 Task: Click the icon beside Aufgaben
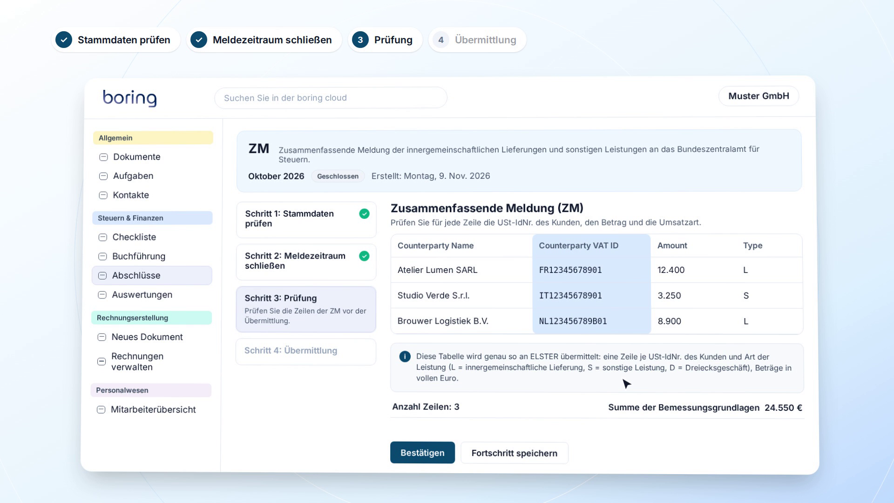103,176
